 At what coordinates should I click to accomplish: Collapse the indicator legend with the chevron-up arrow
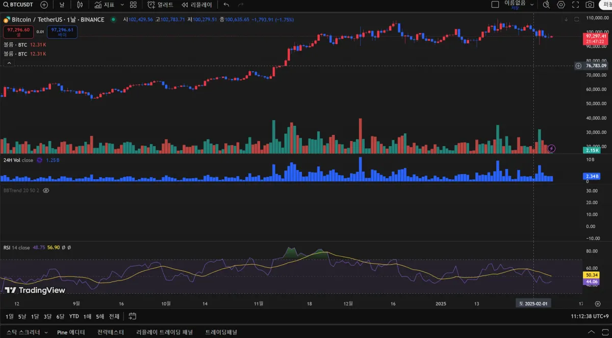(9, 63)
